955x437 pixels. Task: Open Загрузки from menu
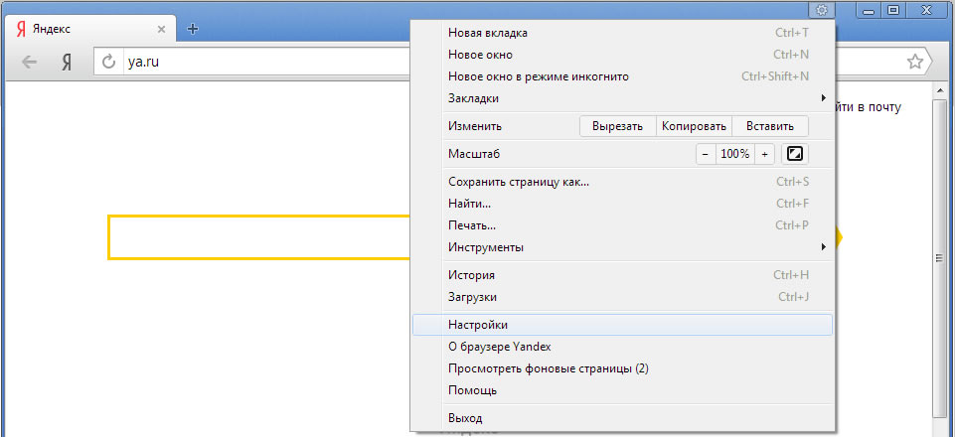[x=622, y=297]
